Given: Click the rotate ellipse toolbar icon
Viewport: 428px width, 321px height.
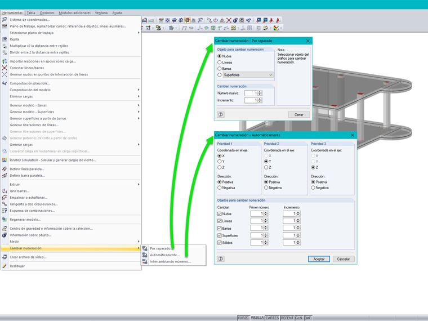Looking at the screenshot, I should tap(216, 20).
